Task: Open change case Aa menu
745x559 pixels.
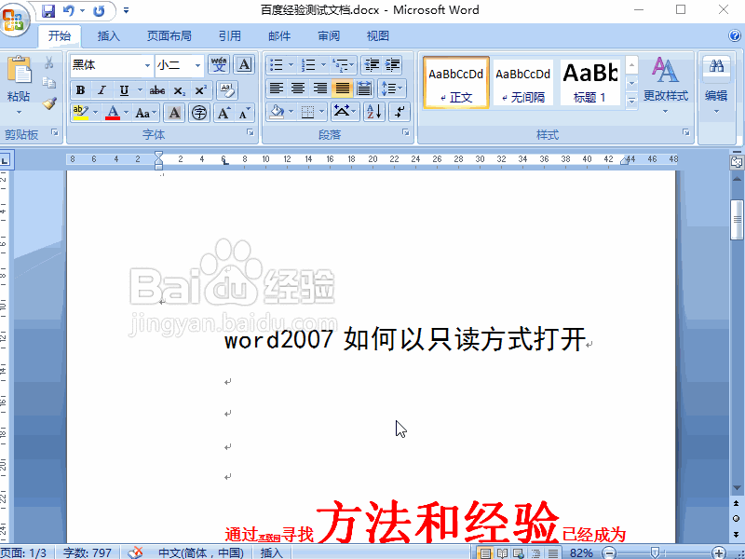Action: 145,113
